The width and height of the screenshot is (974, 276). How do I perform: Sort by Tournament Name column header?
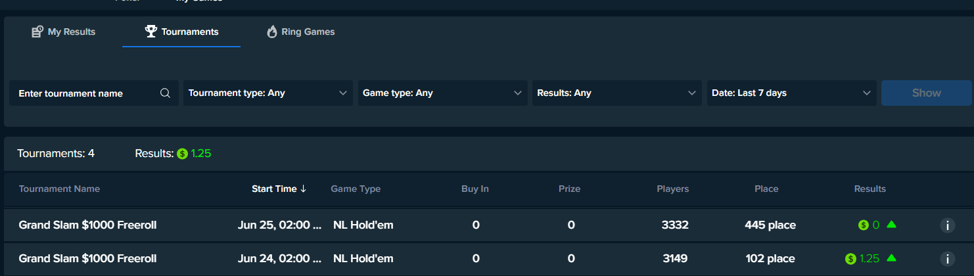point(59,189)
